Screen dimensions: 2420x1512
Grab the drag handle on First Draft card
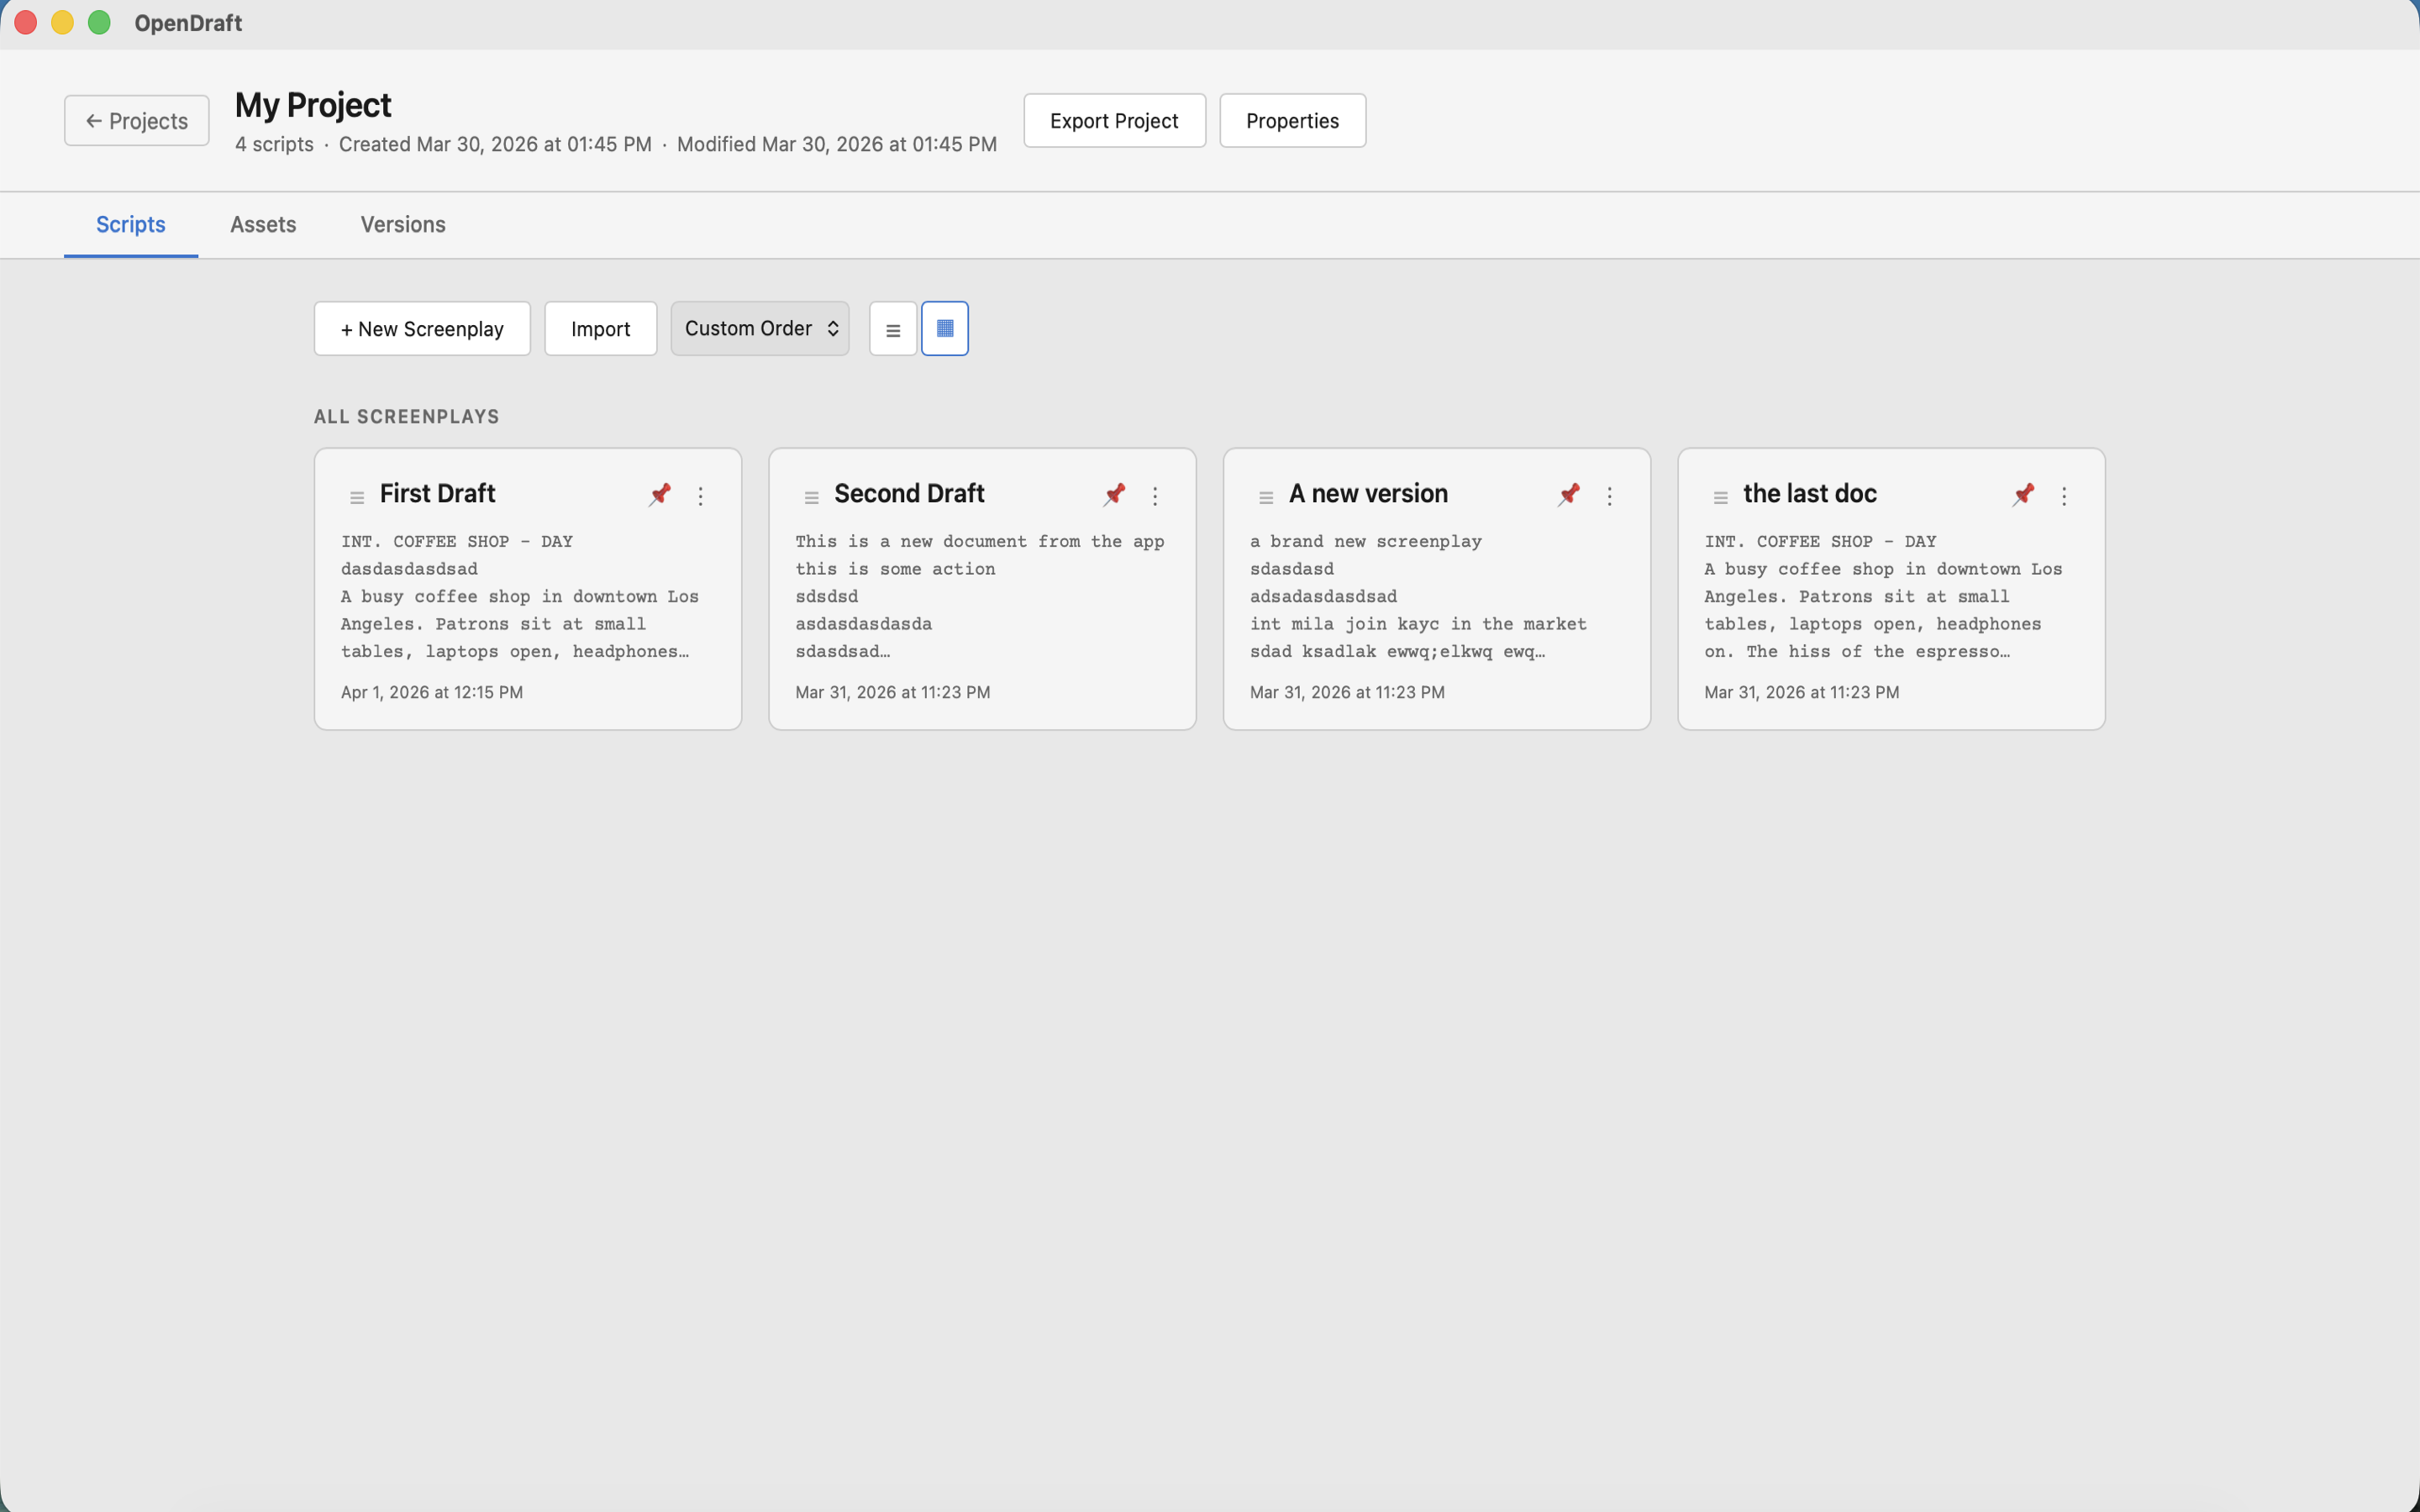tap(357, 495)
